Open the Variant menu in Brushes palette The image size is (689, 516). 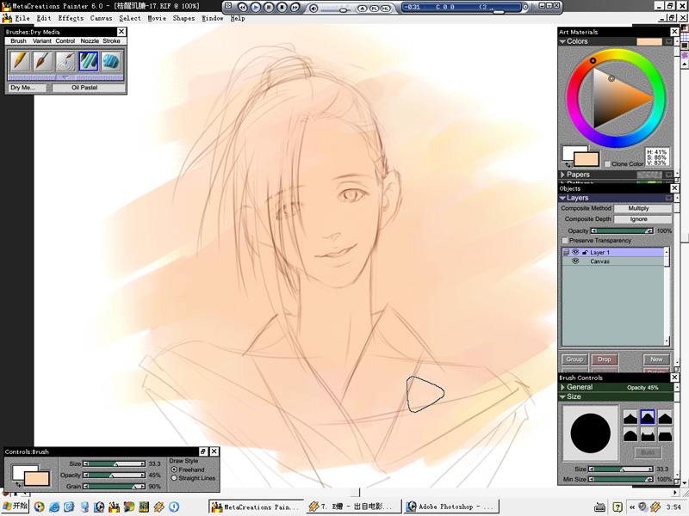41,40
